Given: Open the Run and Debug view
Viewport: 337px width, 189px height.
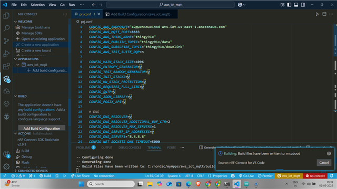Looking at the screenshot, I should tap(6, 54).
